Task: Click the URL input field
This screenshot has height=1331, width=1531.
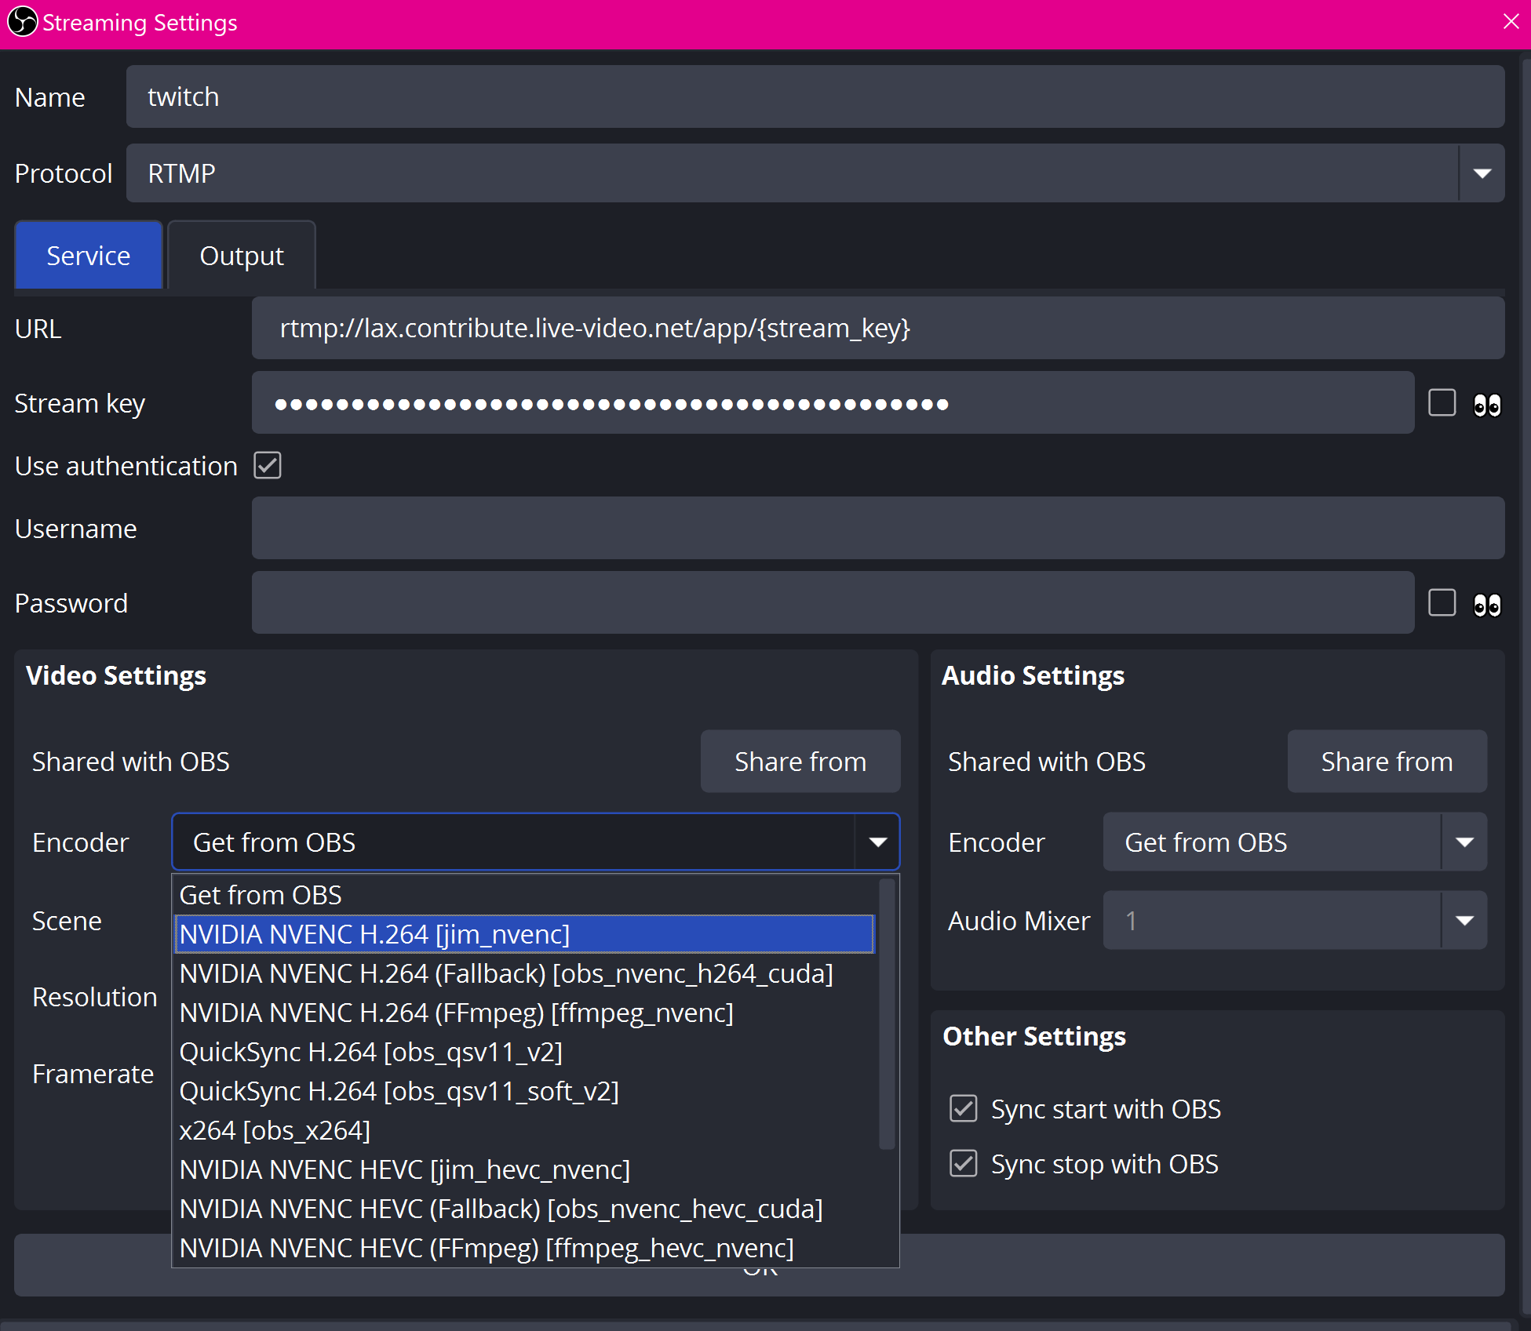Action: tap(878, 328)
